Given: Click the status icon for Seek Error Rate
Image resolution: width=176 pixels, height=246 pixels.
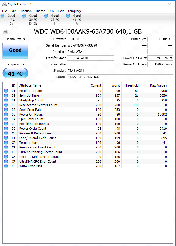Looking at the screenshot, I should (6, 110).
